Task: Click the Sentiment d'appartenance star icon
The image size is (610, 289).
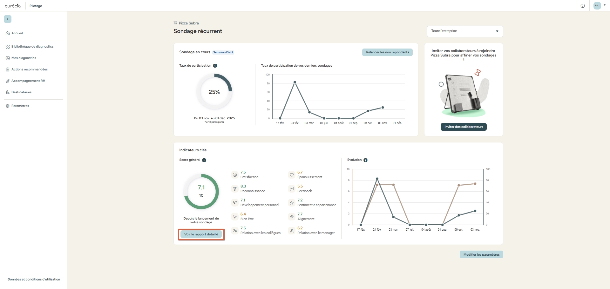Action: 292,203
